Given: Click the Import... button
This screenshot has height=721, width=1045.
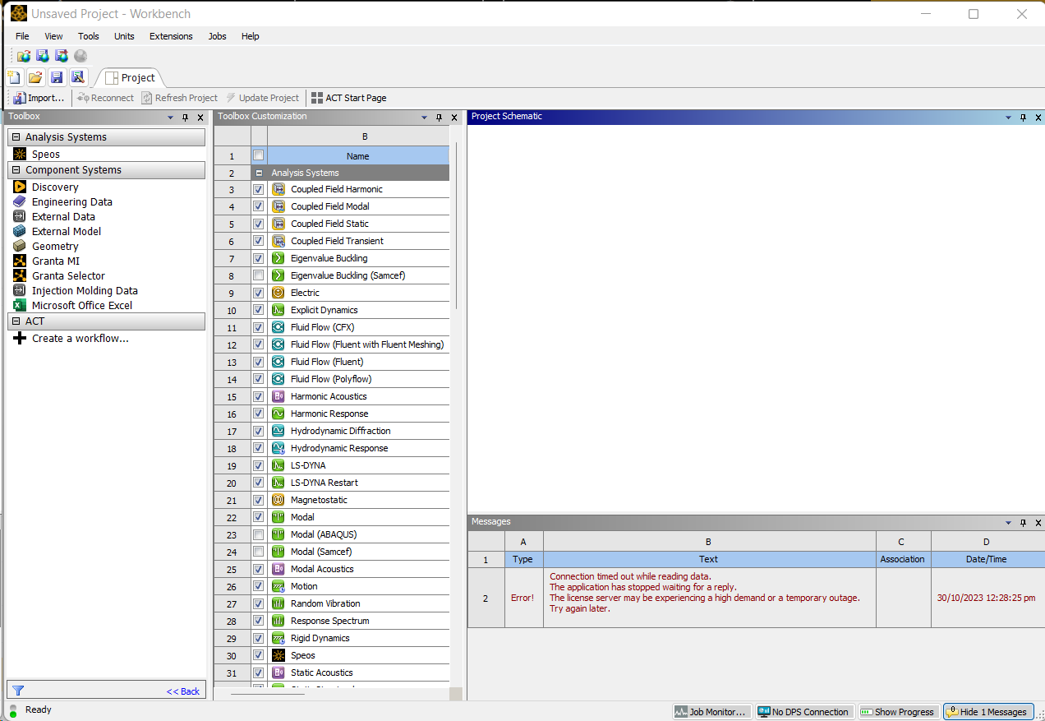Looking at the screenshot, I should coord(39,98).
